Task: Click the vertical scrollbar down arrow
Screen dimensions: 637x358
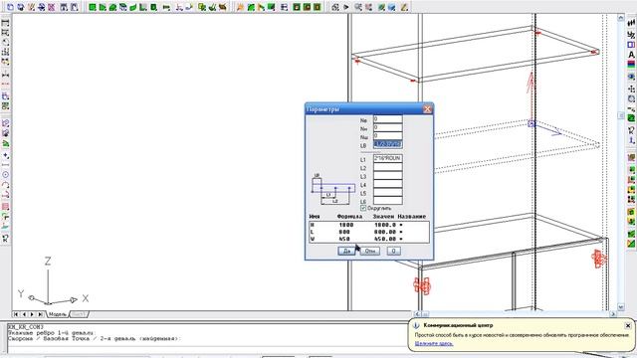Action: [x=620, y=307]
